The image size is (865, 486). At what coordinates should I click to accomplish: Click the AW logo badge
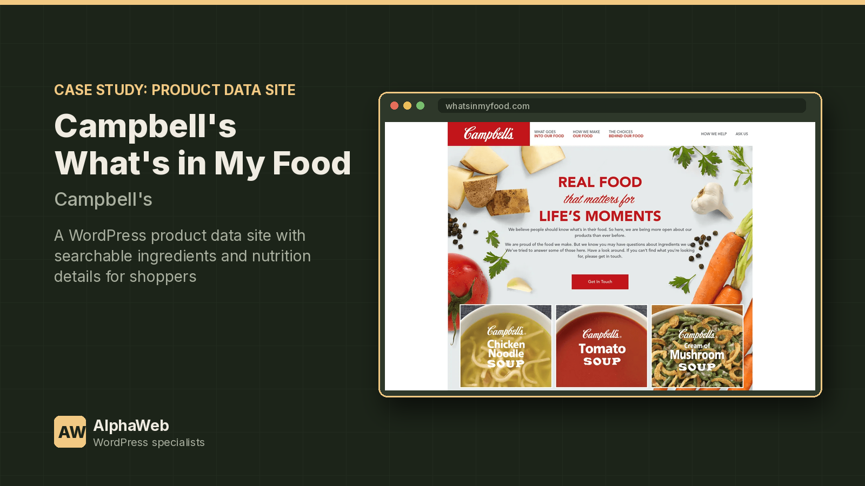[x=70, y=431]
